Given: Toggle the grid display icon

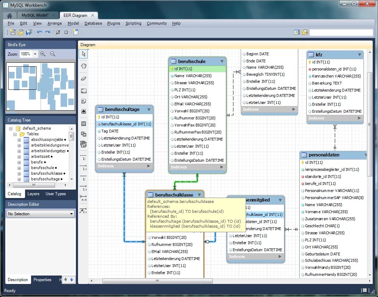Looking at the screenshot, I should (x=58, y=32).
